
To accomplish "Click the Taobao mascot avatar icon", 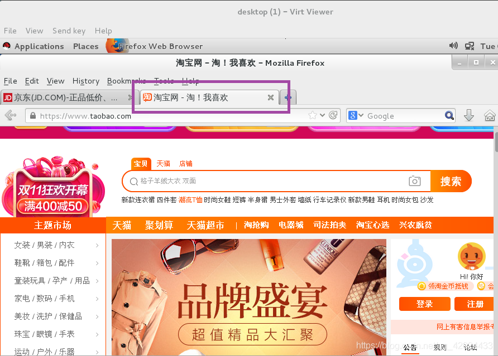I will click(x=472, y=257).
